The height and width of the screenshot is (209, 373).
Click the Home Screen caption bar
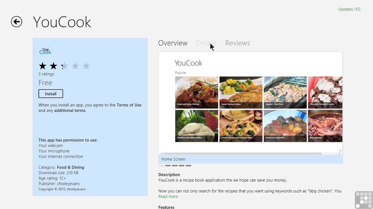(251, 159)
